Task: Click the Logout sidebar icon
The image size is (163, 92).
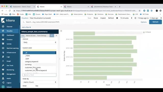Action: click(x=3, y=83)
